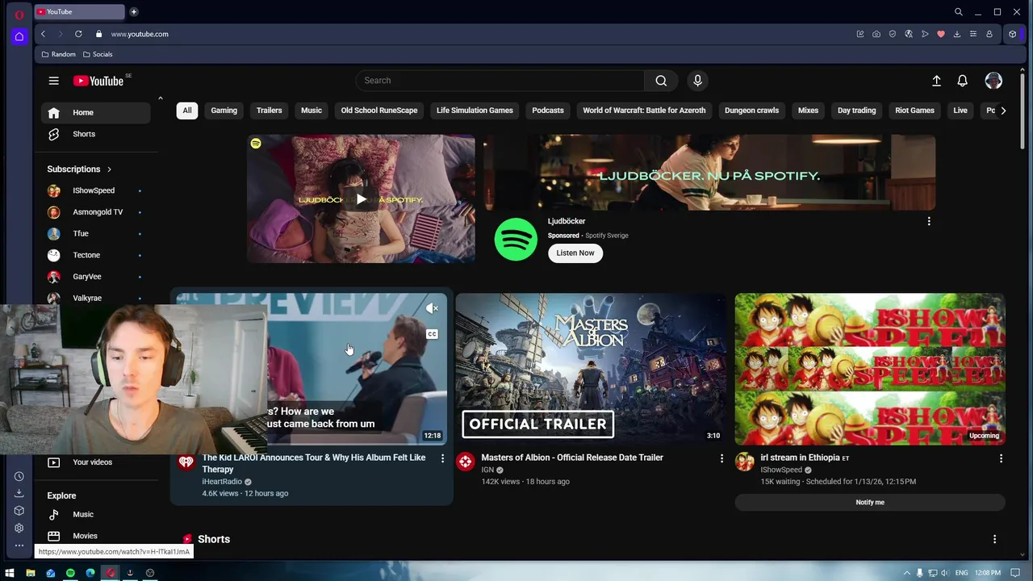Open the YouTube hamburger guide menu
The height and width of the screenshot is (581, 1033).
(x=53, y=81)
